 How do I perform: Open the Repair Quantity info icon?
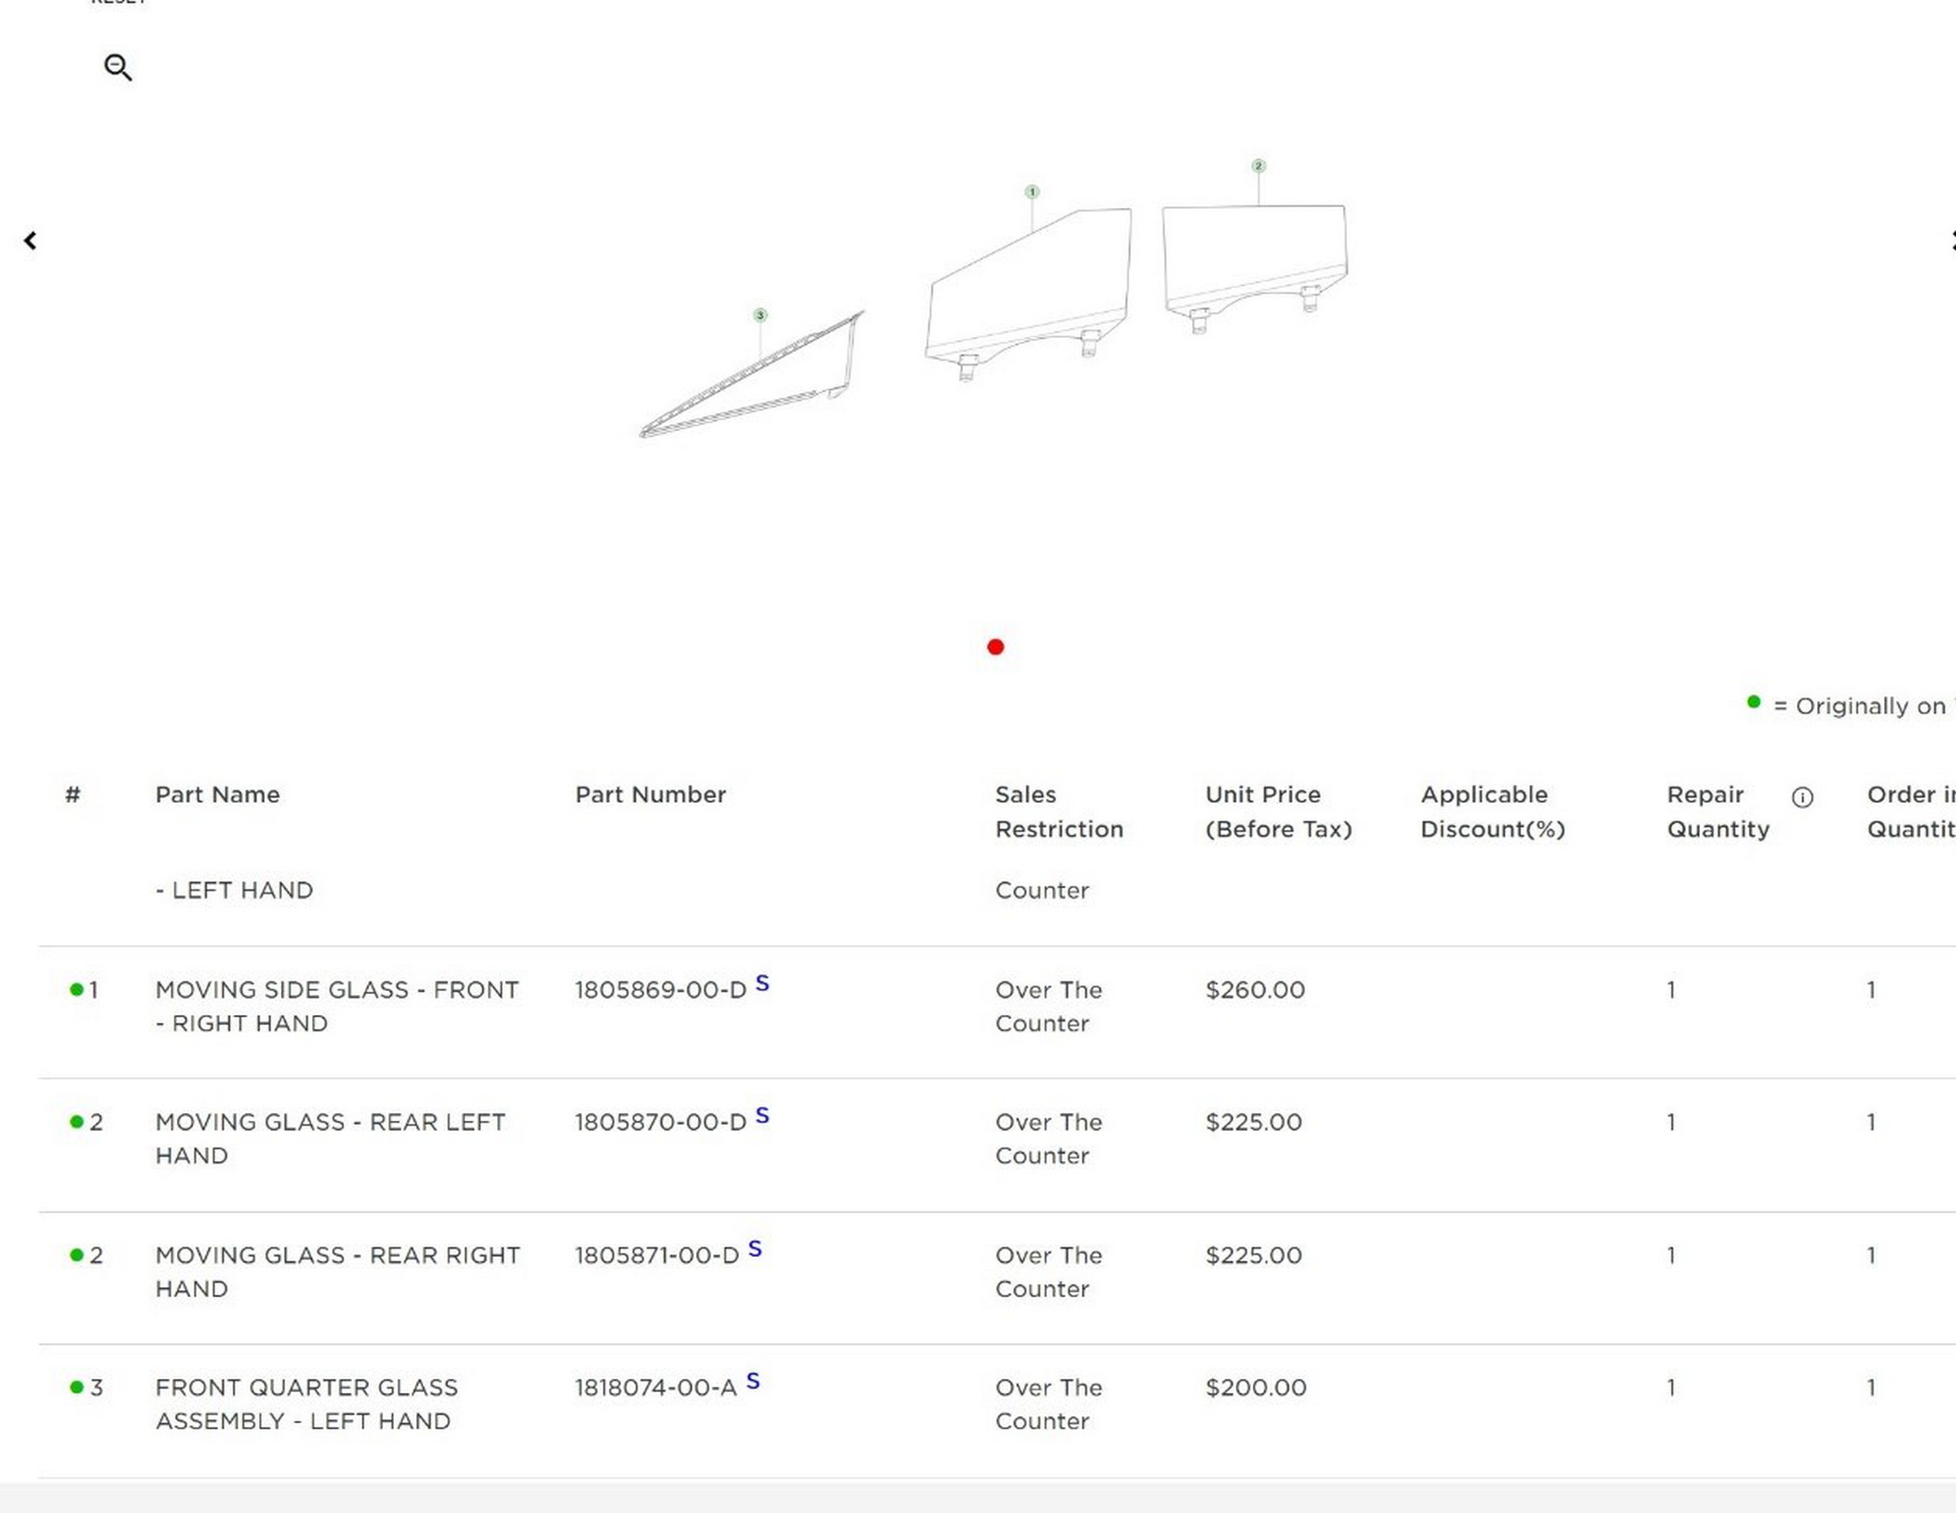(1802, 797)
